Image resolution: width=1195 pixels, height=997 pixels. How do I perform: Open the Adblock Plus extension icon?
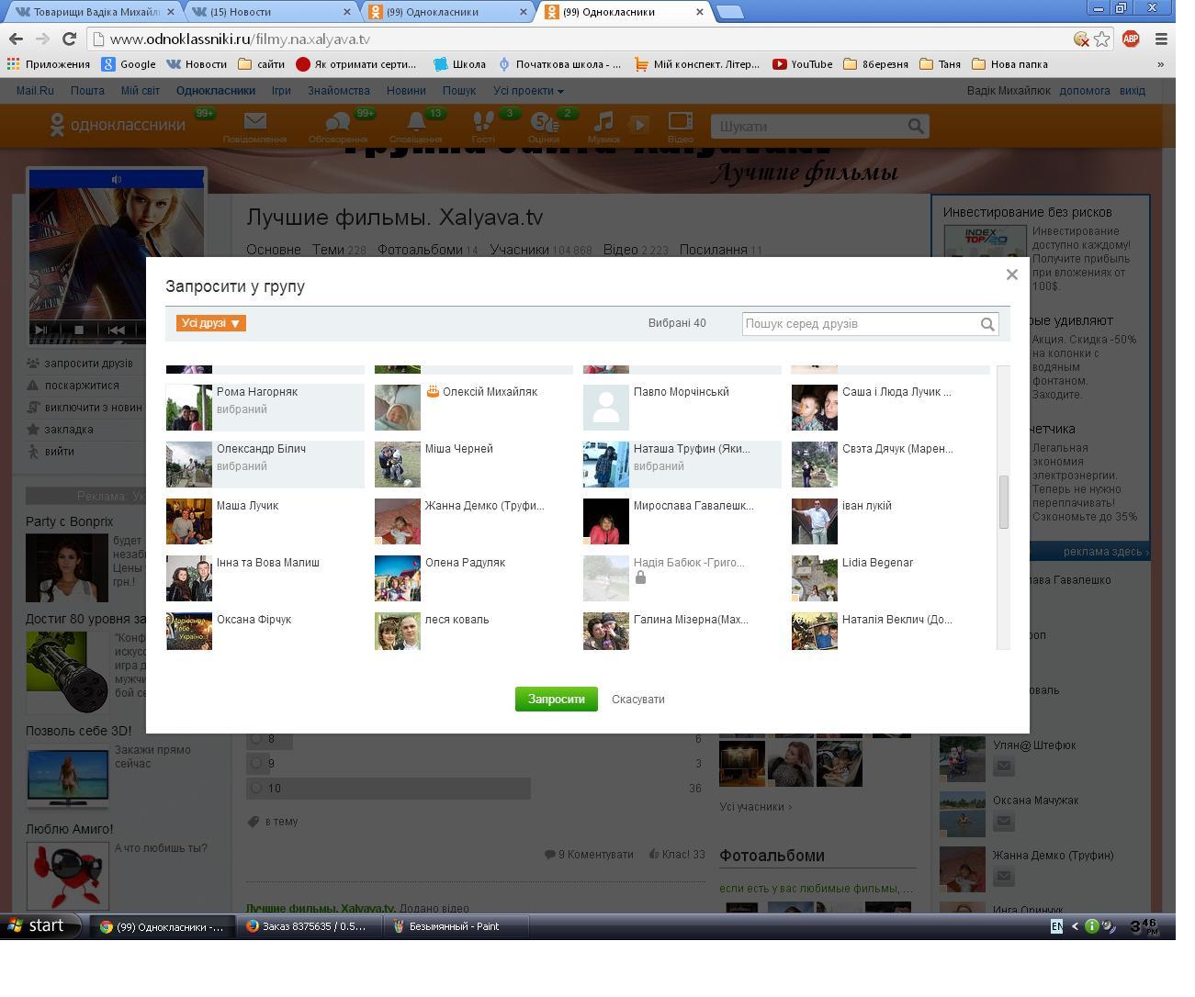pos(1131,39)
